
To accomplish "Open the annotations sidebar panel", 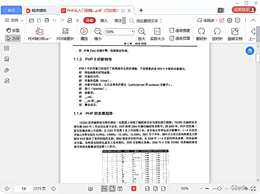I will click(7, 70).
